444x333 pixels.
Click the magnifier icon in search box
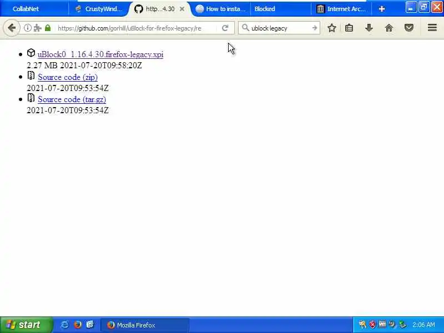tap(245, 28)
